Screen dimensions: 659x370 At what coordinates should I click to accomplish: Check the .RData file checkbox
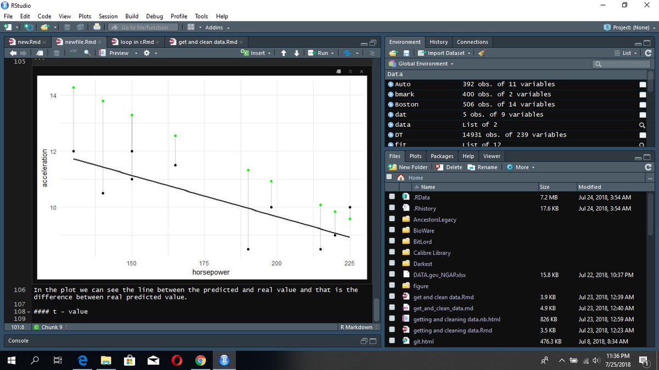point(392,197)
